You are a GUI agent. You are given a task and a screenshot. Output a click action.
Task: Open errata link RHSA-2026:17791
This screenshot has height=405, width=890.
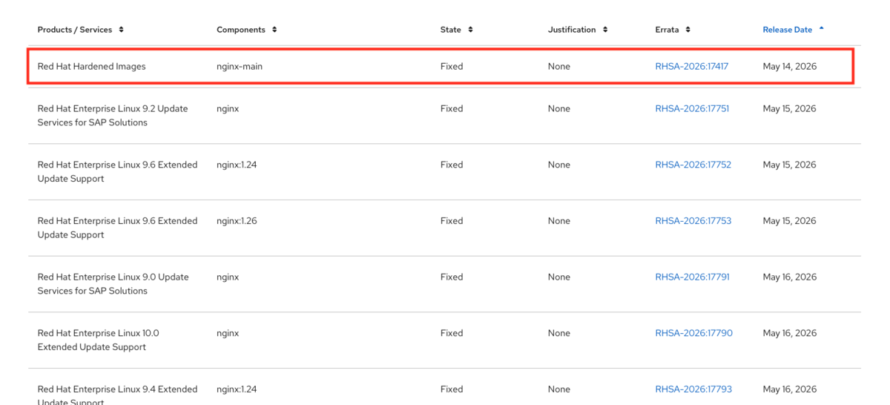click(x=693, y=277)
